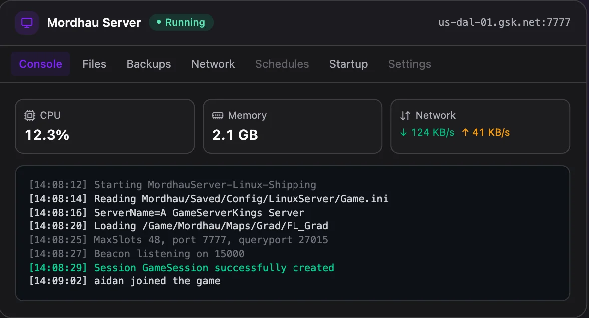589x318 pixels.
Task: Click the green Session GameSession created line
Action: point(182,267)
